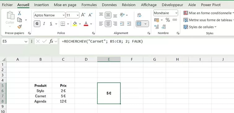This screenshot has height=113, width=234.
Task: Open the Monétaire number format dropdown
Action: tap(176, 13)
